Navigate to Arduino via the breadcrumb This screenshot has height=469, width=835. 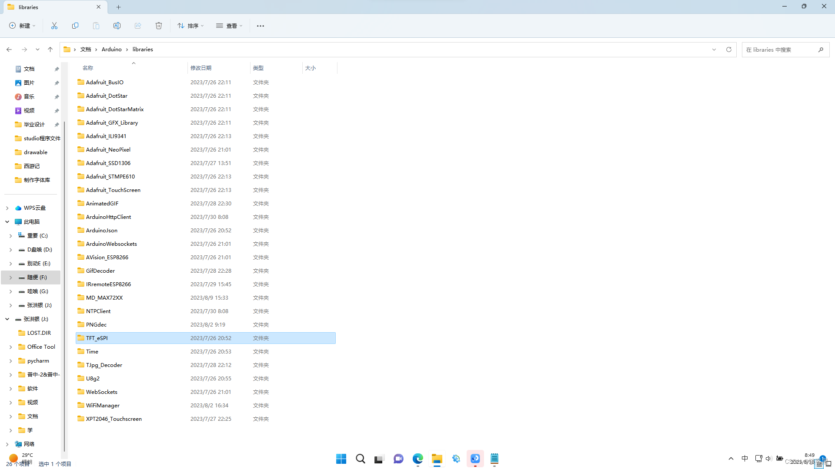pyautogui.click(x=112, y=49)
